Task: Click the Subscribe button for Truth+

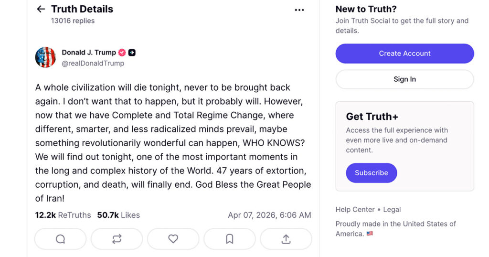Action: [371, 173]
